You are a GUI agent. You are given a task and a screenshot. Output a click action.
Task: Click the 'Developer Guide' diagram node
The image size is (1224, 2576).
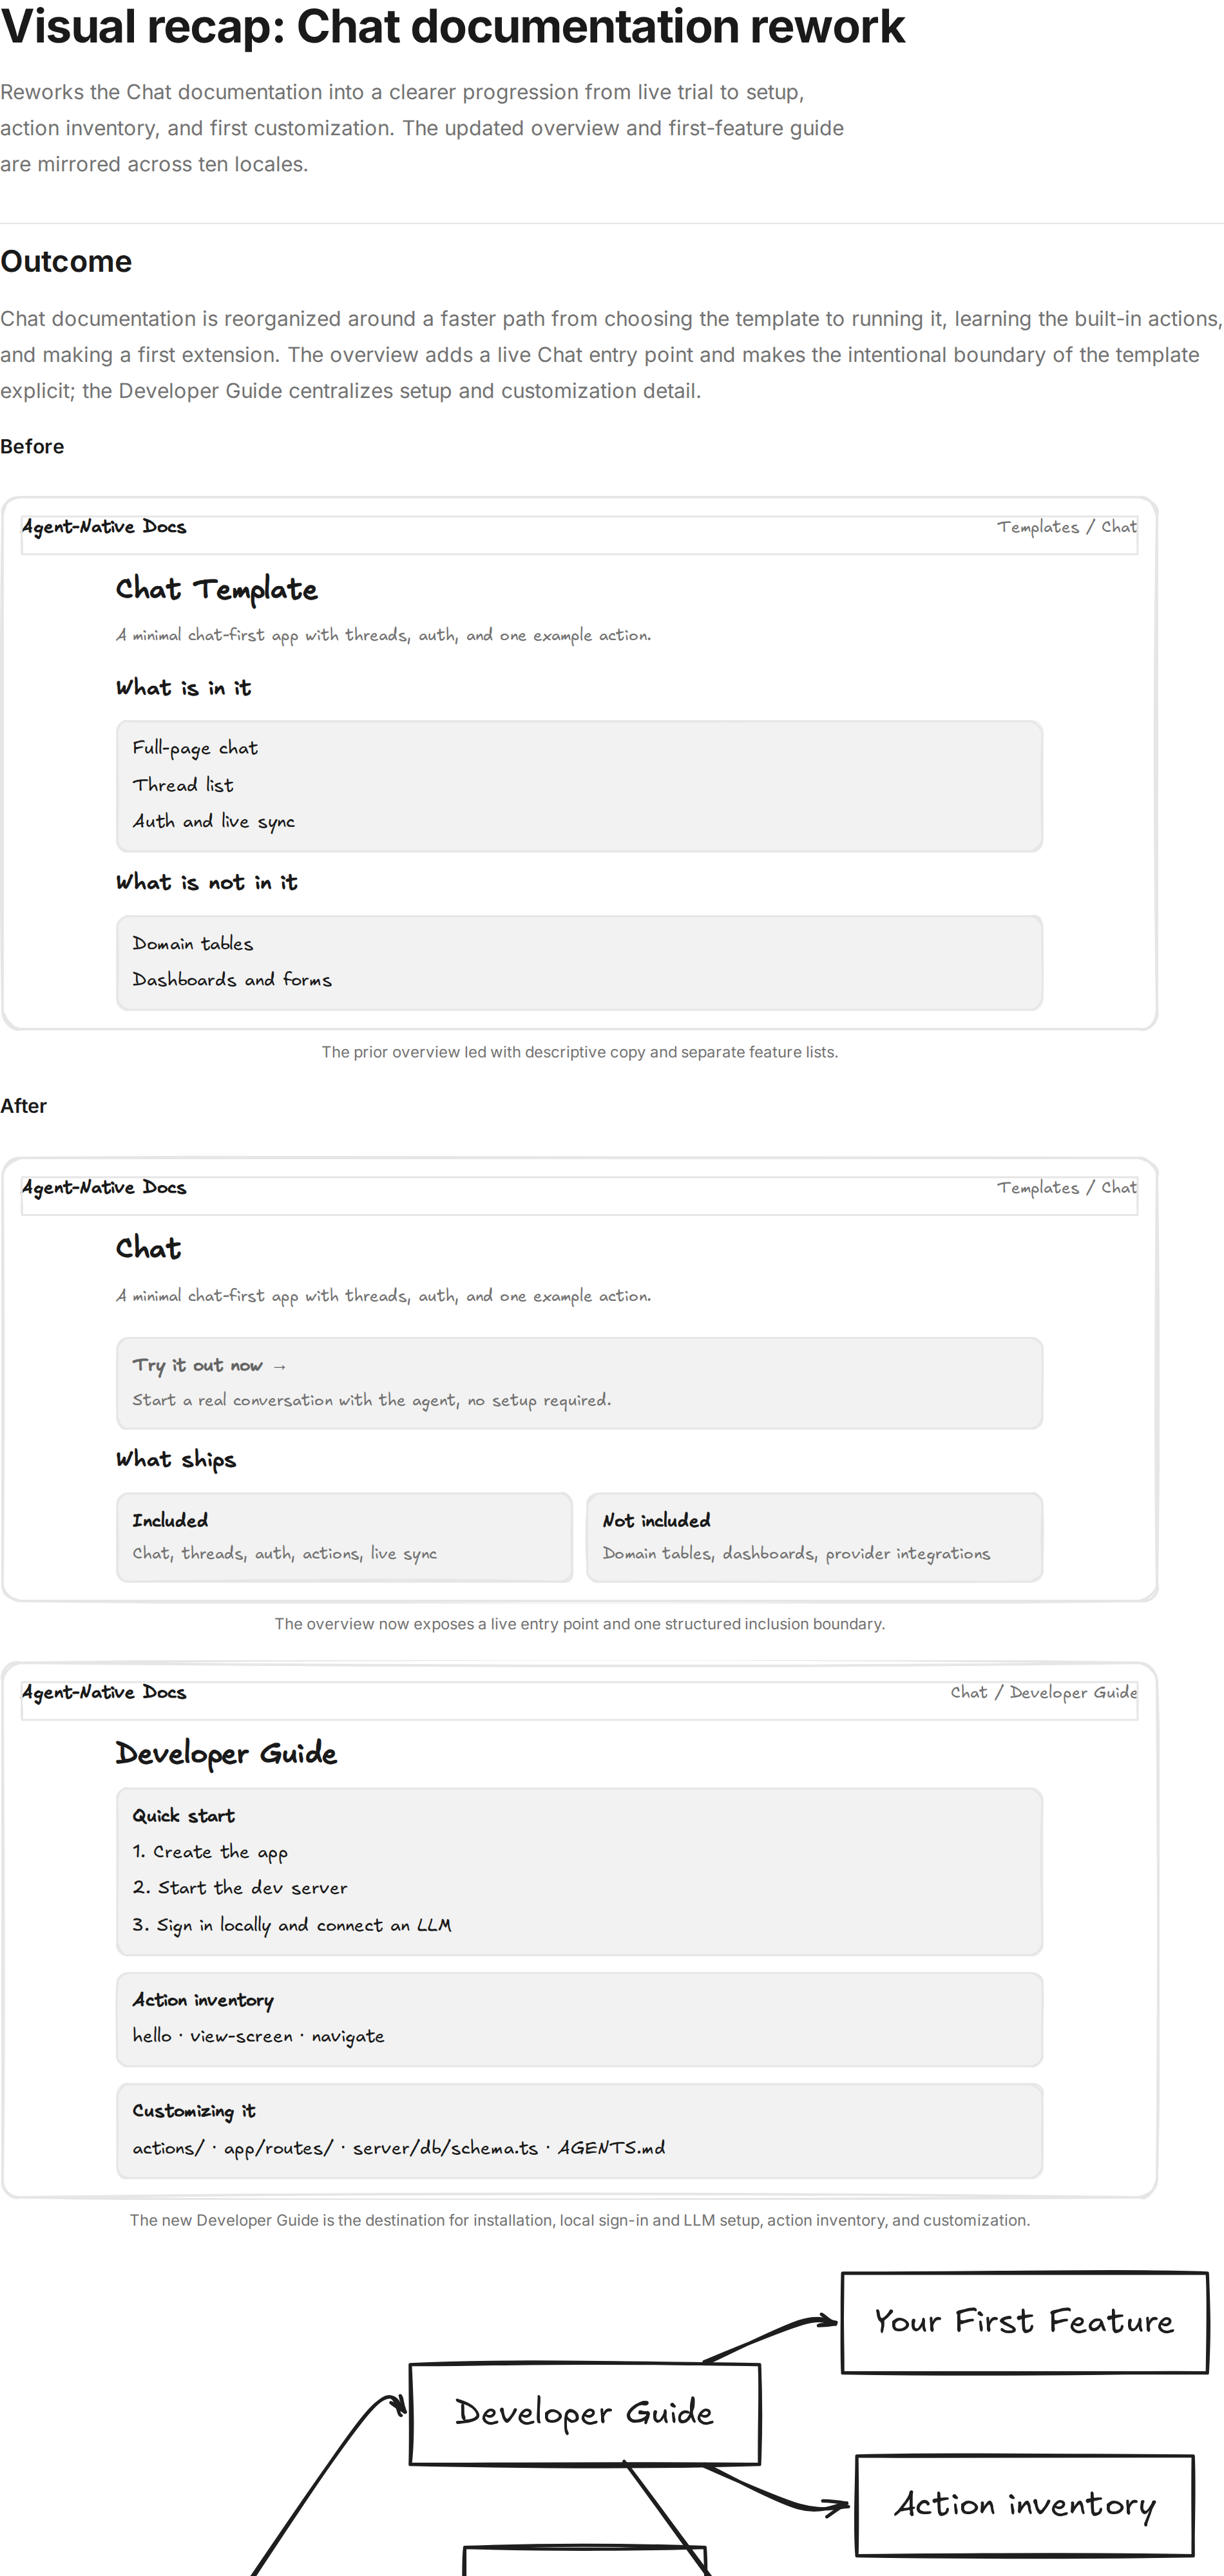(585, 2413)
